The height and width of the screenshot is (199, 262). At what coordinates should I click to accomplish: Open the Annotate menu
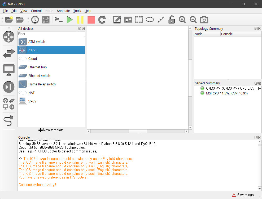(63, 11)
